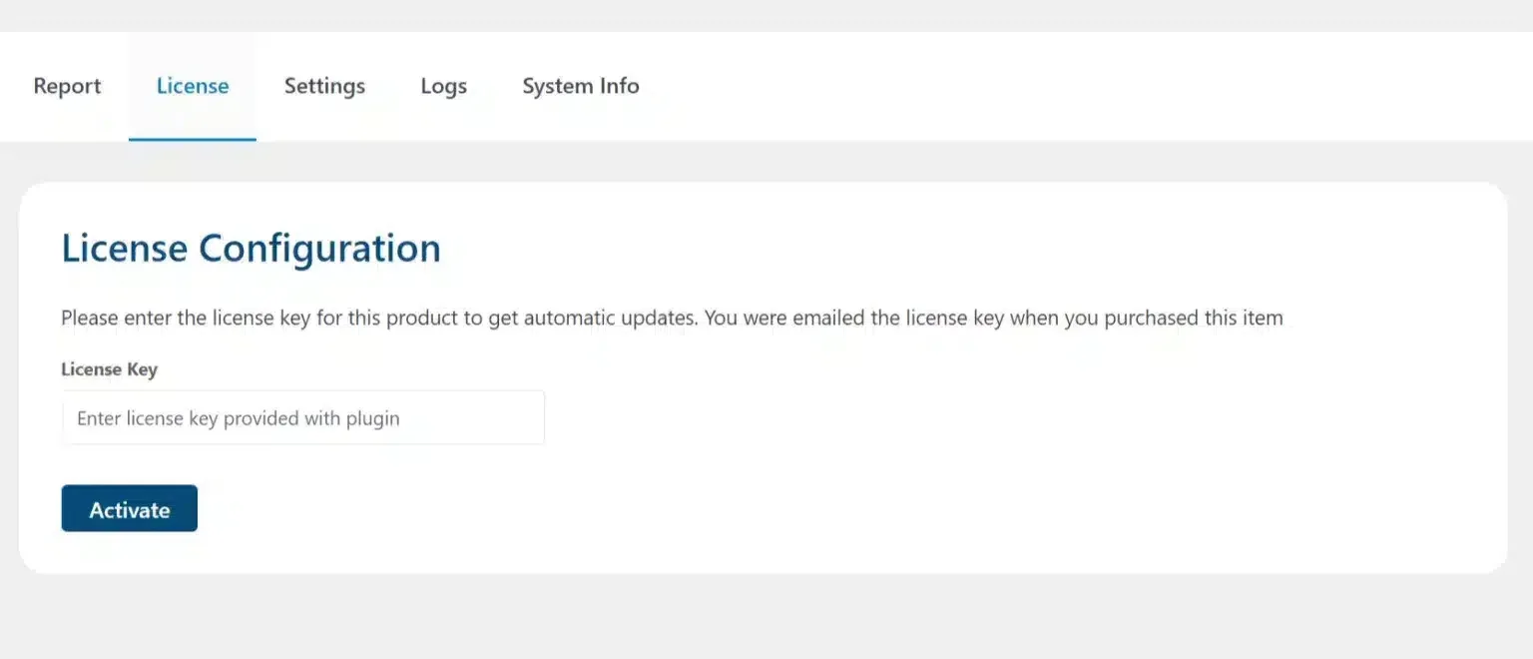
Task: Return to the Report view tab
Action: click(67, 87)
